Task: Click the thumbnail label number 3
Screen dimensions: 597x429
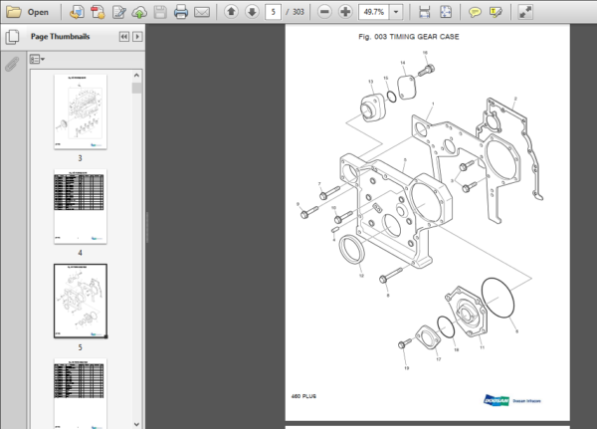Action: (x=80, y=158)
